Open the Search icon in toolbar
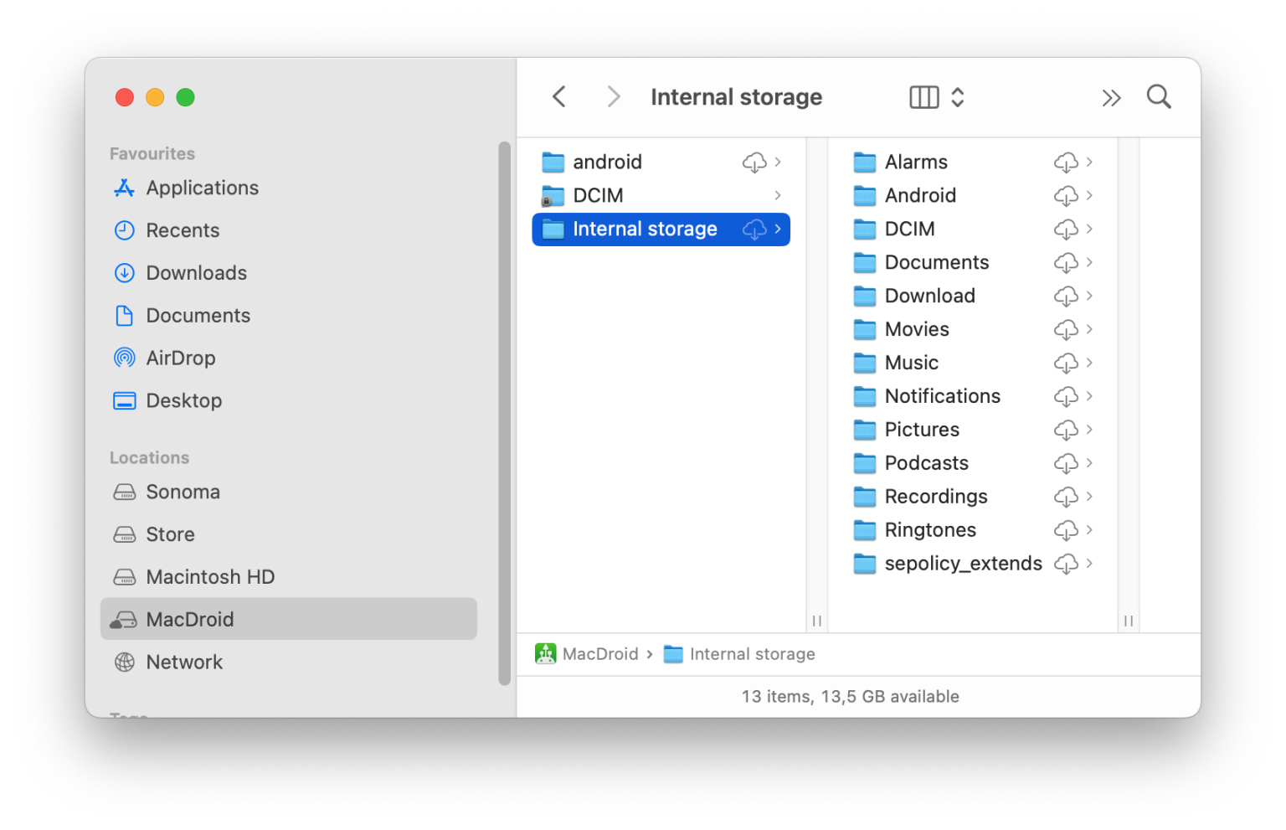1286x830 pixels. tap(1158, 97)
